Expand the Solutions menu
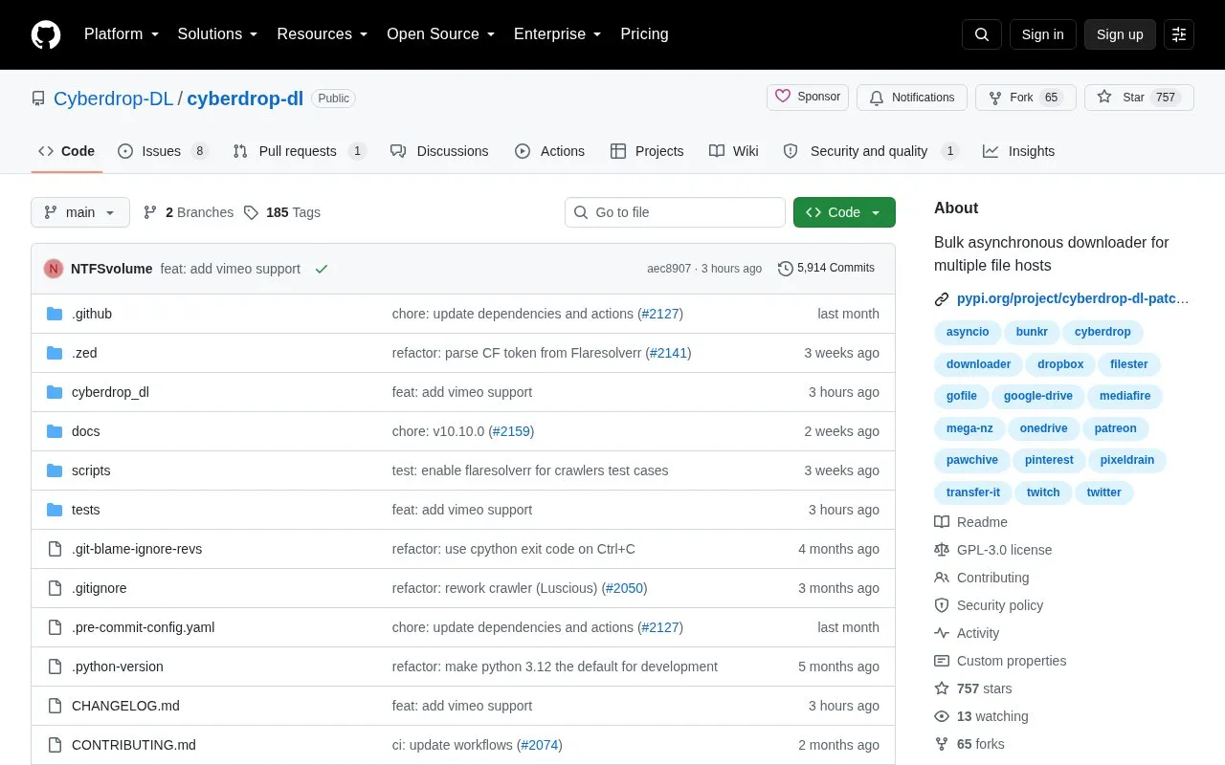Viewport: 1225px width, 765px height. tap(217, 34)
